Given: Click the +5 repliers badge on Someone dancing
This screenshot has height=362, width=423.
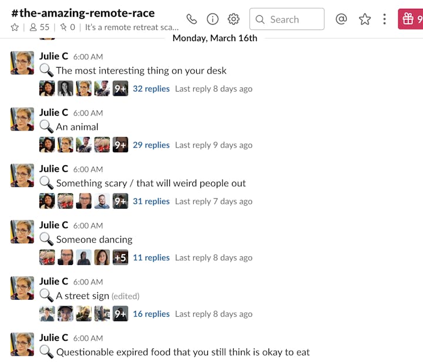Looking at the screenshot, I should [120, 257].
